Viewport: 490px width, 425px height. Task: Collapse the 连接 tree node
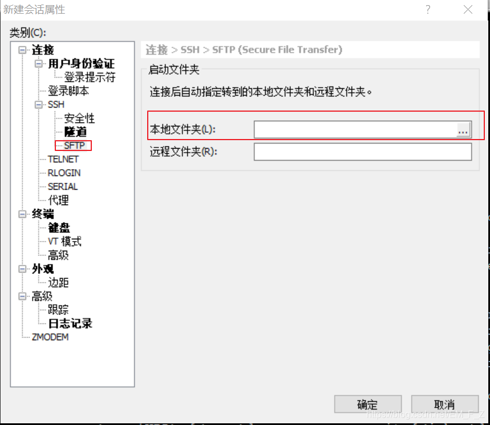coord(22,50)
